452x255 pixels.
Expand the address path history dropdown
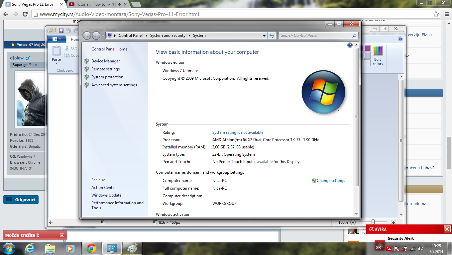pos(264,36)
